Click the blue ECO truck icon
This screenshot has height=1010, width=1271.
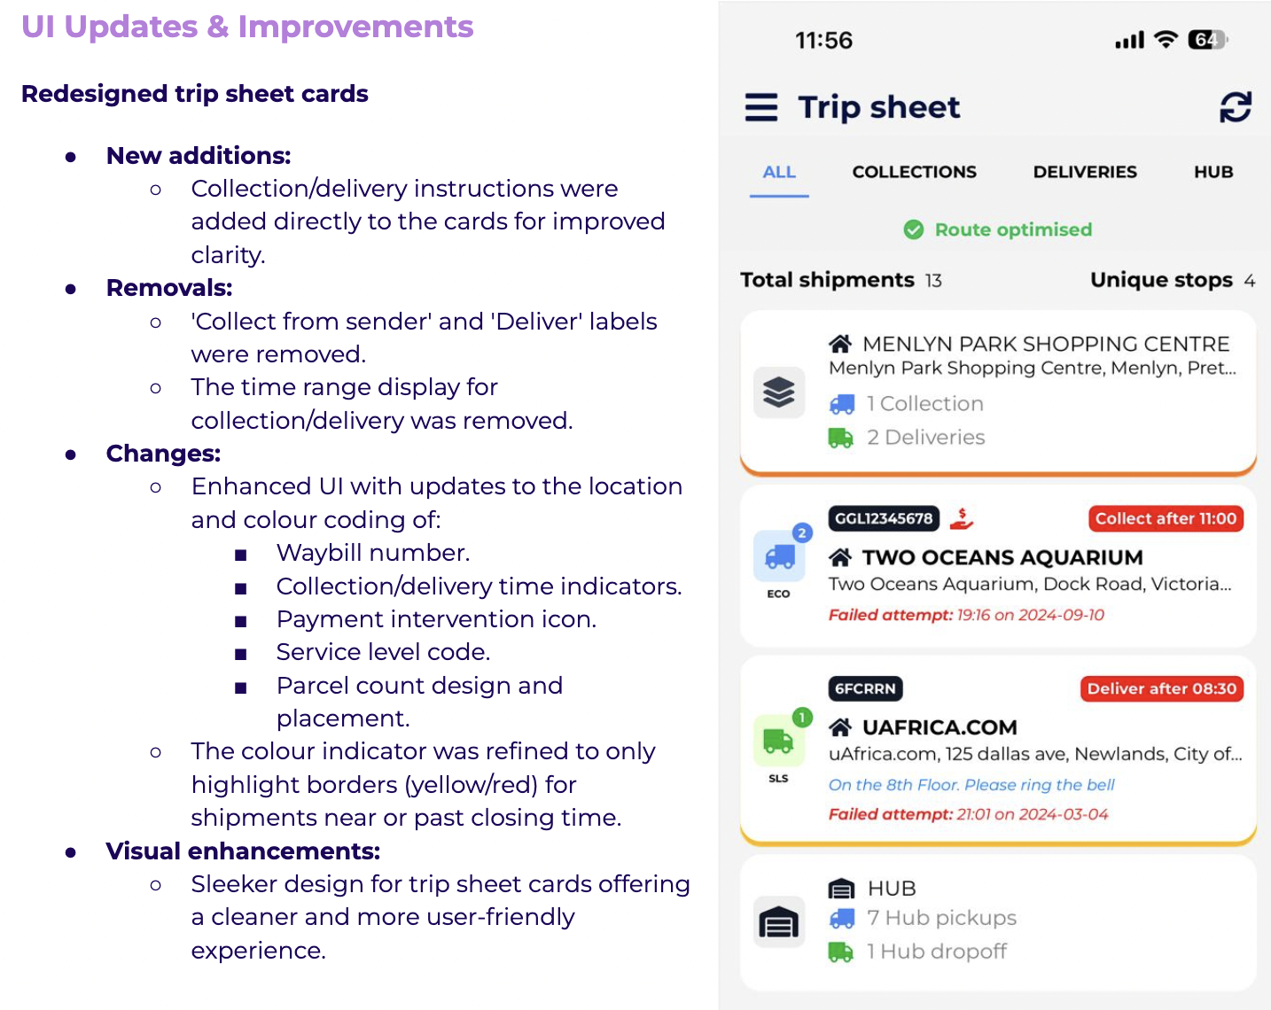click(x=779, y=556)
